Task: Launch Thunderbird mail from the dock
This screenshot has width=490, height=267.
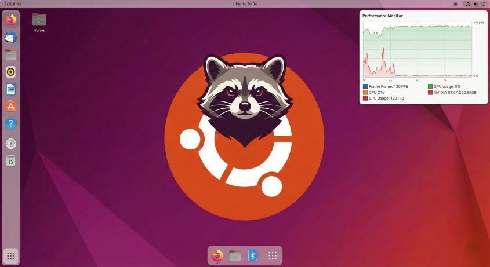Action: coord(10,38)
